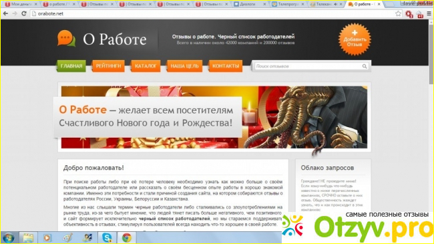434x244 pixels.
Task: Open Chrome icon in taskbar
Action: pyautogui.click(x=127, y=237)
